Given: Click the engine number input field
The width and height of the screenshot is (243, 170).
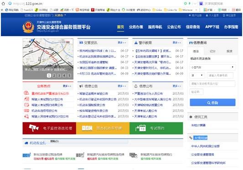Looking at the screenshot, I should pyautogui.click(x=212, y=84).
